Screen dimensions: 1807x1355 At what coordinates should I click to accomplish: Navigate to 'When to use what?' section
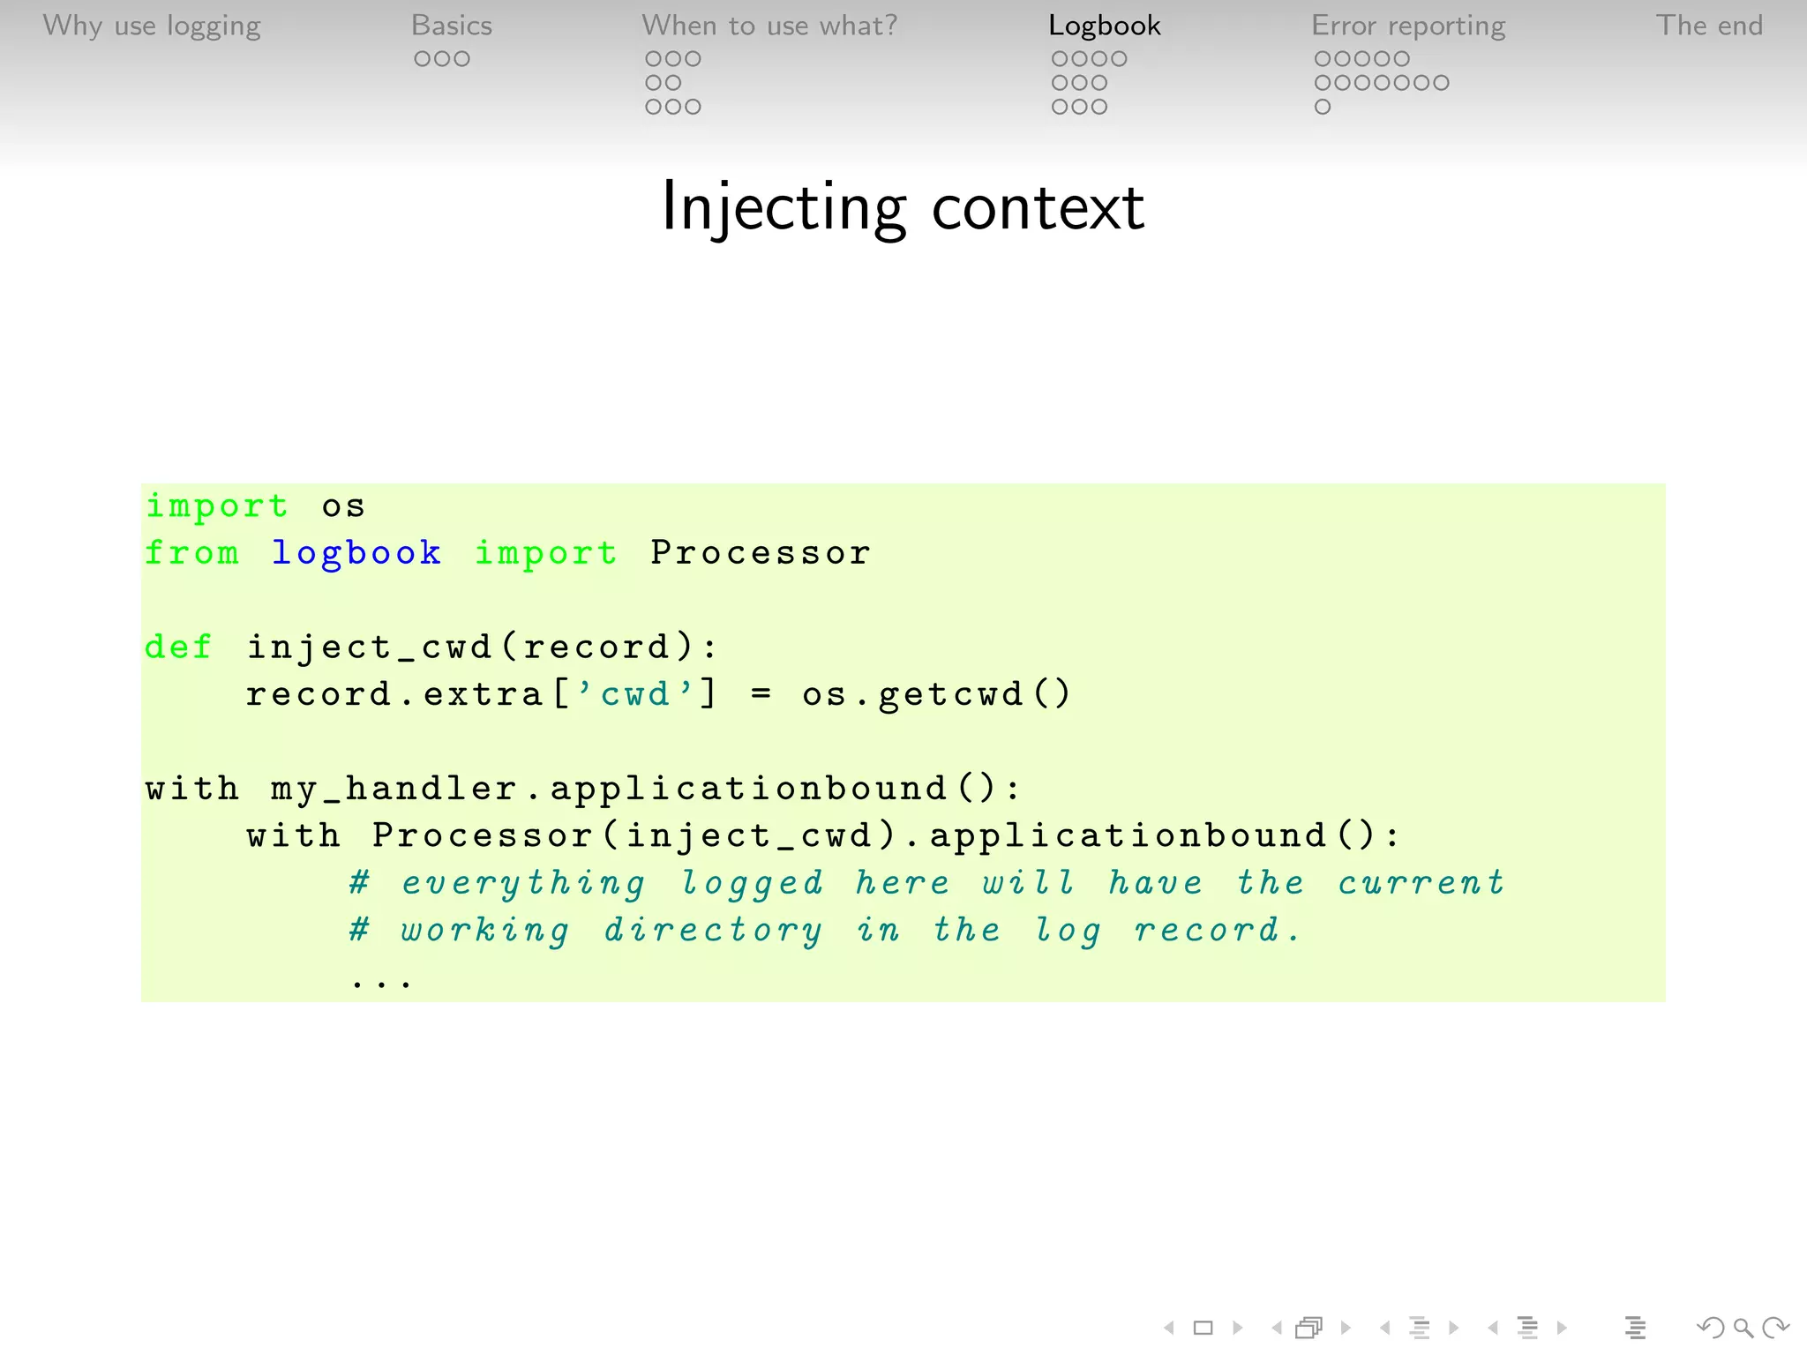(x=769, y=26)
